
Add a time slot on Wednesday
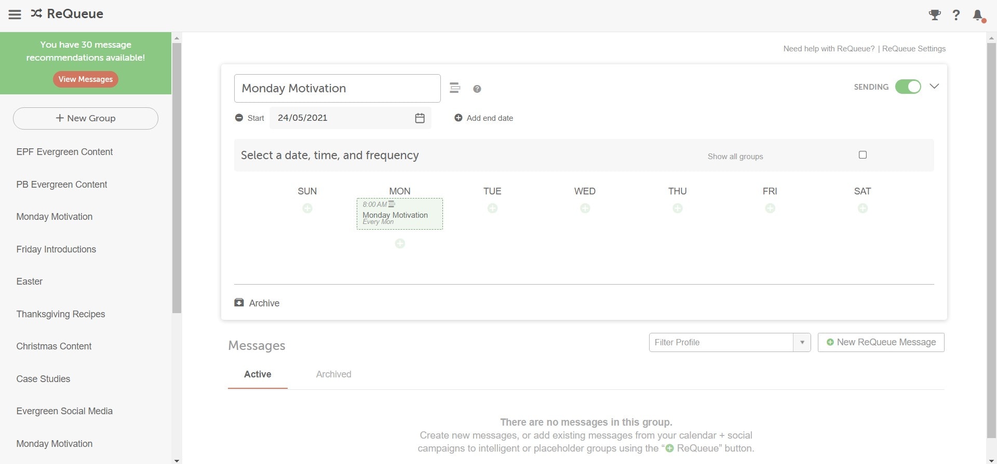point(585,208)
